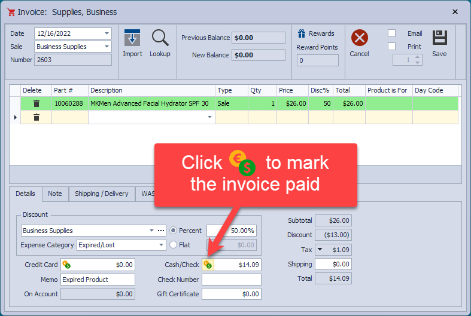Cancel the invoice with the red X

click(x=360, y=38)
